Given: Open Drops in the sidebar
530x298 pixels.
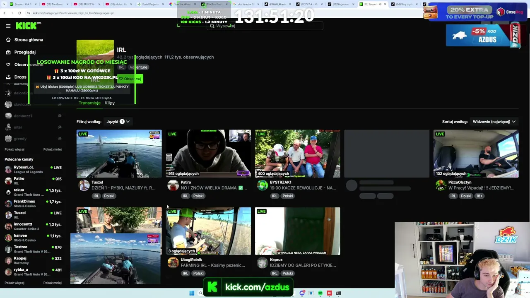Looking at the screenshot, I should click(x=20, y=77).
